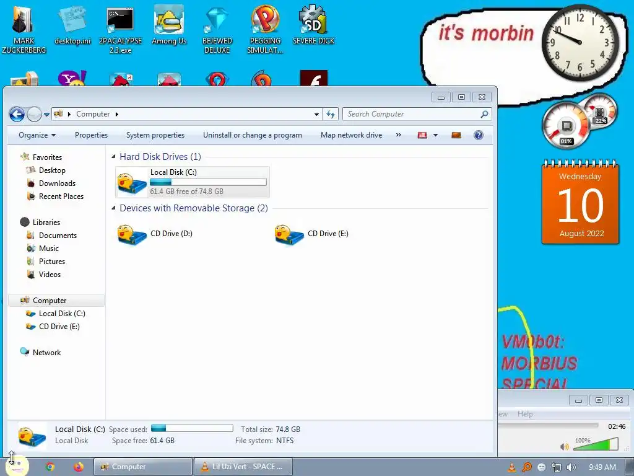Open the Help menu in VLC window
The width and height of the screenshot is (634, 476).
(525, 413)
